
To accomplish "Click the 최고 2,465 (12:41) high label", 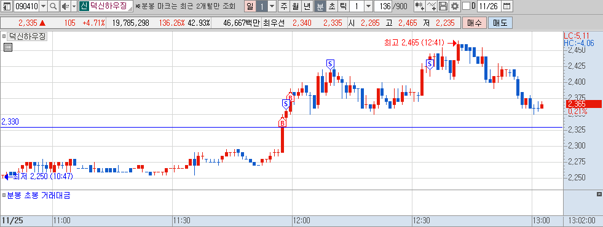I will coord(414,42).
